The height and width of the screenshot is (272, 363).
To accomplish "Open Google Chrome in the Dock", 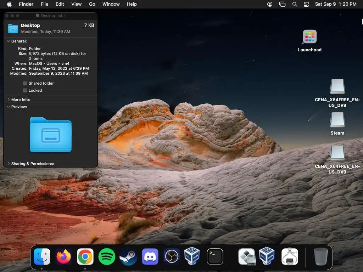I will coord(85,256).
